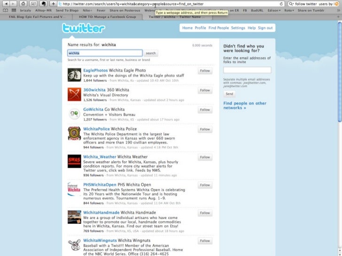The width and height of the screenshot is (342, 256).
Task: Click the page vertical scrollbar thumb
Action: [x=340, y=72]
